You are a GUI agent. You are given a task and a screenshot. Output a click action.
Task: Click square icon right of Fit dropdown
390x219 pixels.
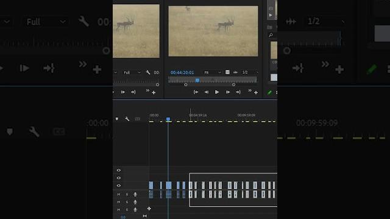pos(227,72)
